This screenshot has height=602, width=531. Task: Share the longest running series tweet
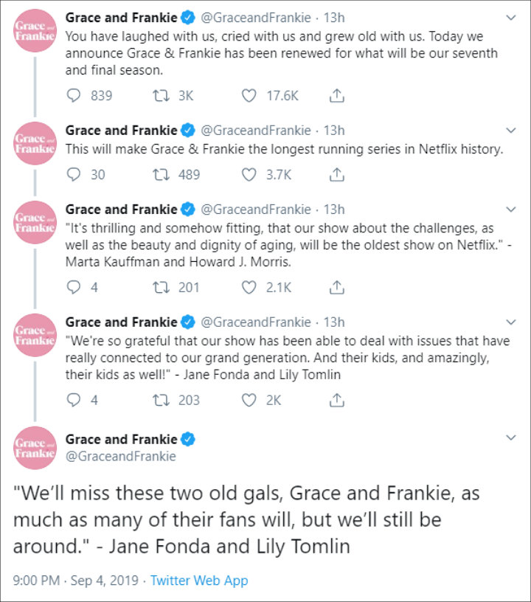coord(336,174)
